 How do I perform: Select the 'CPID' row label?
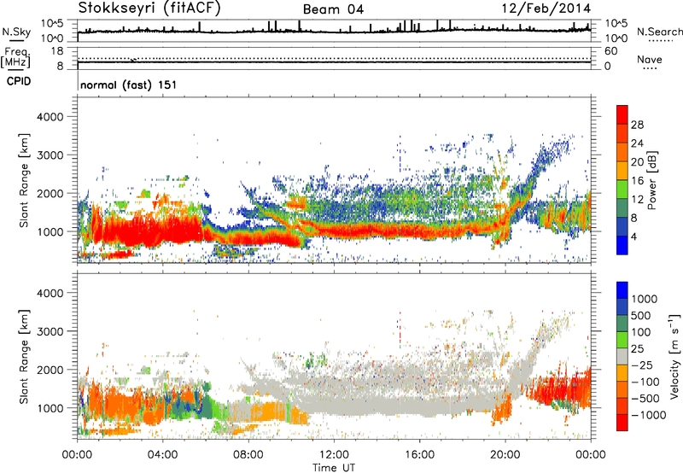(x=19, y=81)
